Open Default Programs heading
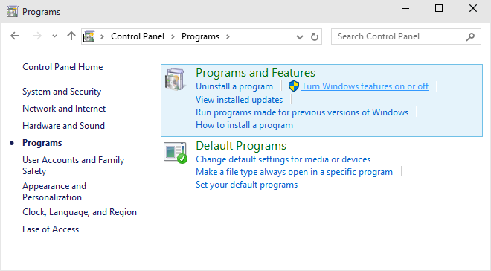The width and height of the screenshot is (491, 271). [241, 146]
